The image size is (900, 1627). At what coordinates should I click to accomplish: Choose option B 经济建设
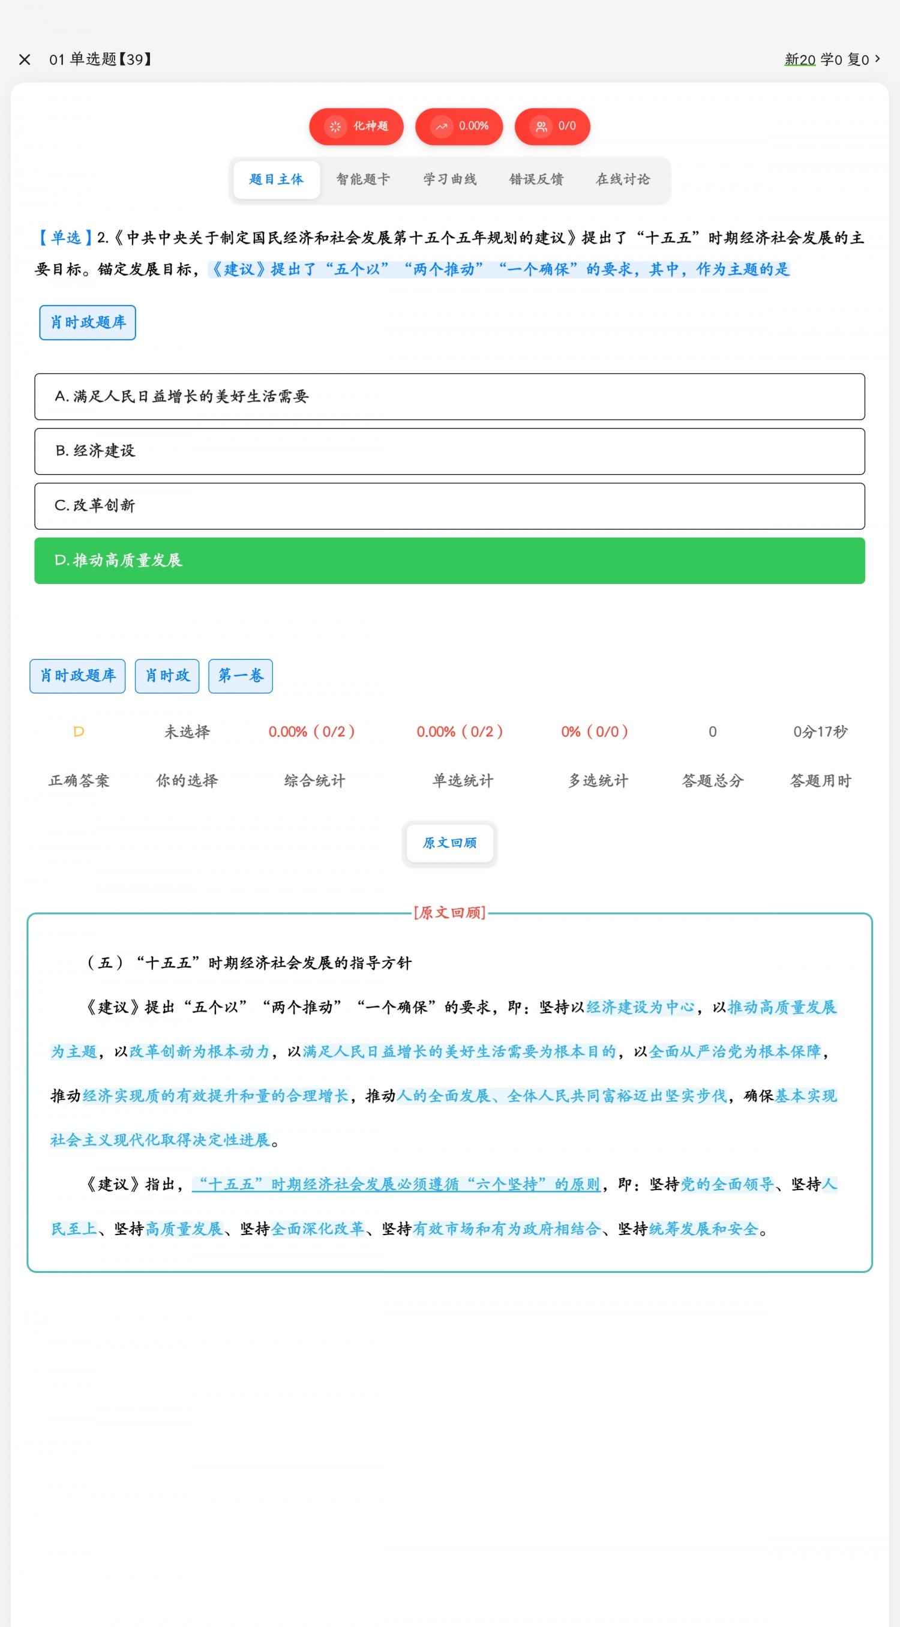click(449, 451)
